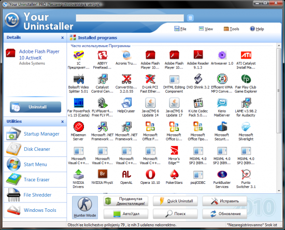Select Acronis True Image icon
285x230 pixels.
click(126, 55)
